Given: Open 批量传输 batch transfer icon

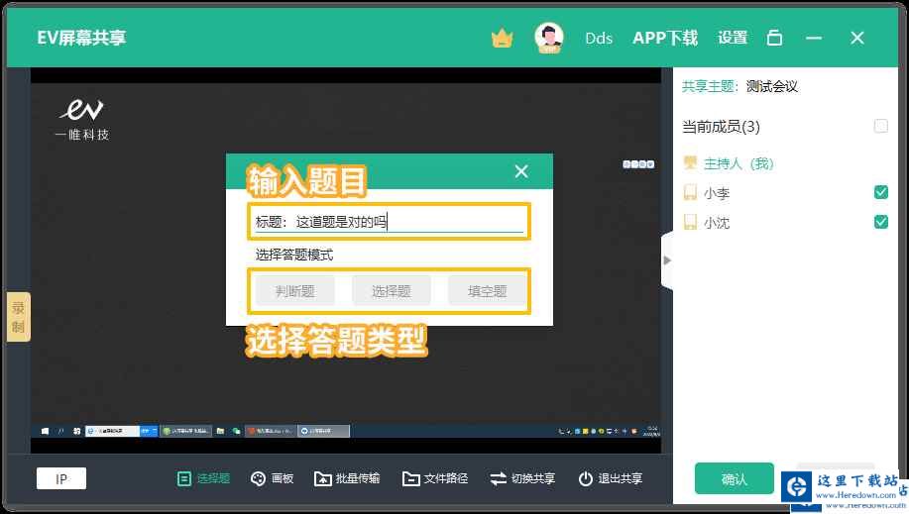Looking at the screenshot, I should pyautogui.click(x=322, y=478).
